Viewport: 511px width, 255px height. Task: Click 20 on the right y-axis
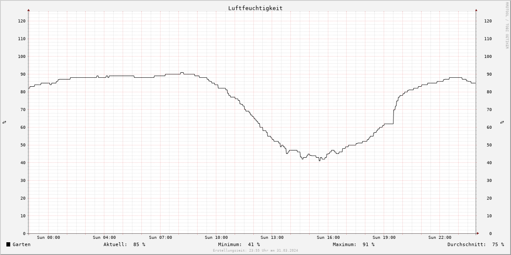[489, 198]
